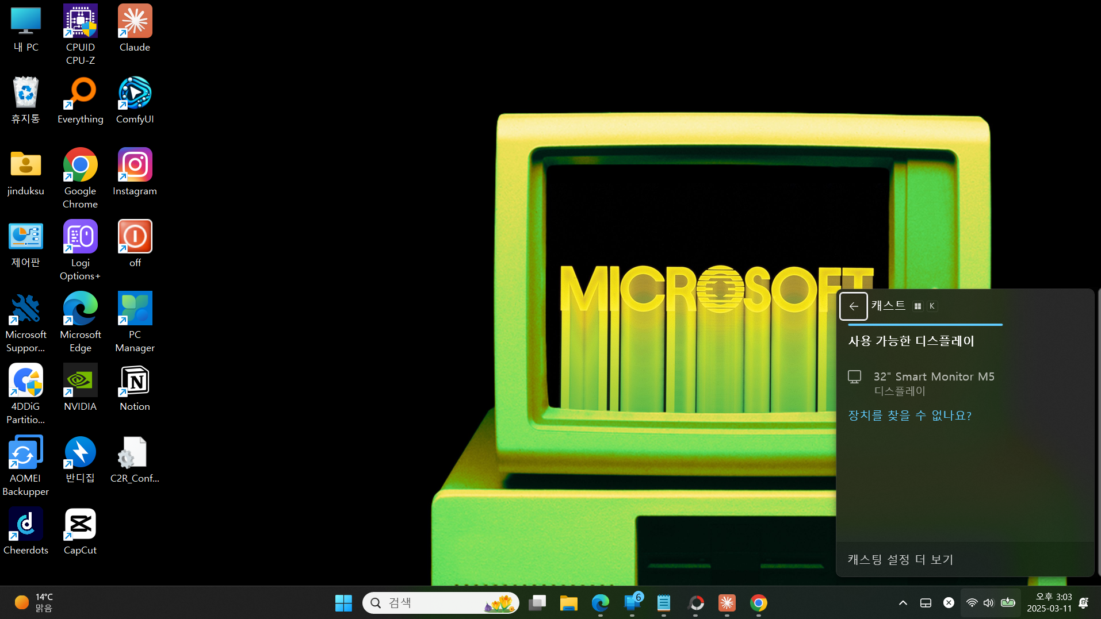Image resolution: width=1101 pixels, height=619 pixels.
Task: Open the 장치를 찾을 수 없나요? link
Action: [909, 416]
